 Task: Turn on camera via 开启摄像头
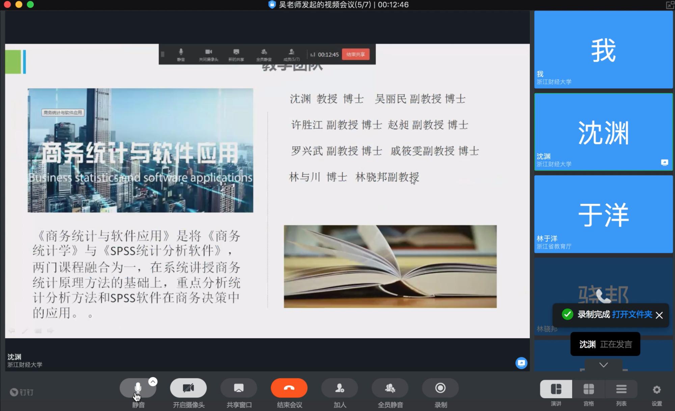[x=188, y=388]
